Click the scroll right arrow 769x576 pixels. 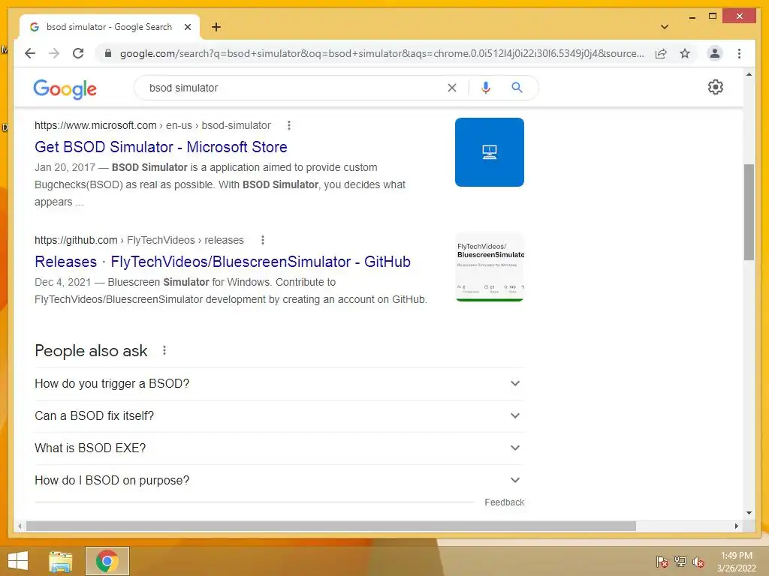736,526
